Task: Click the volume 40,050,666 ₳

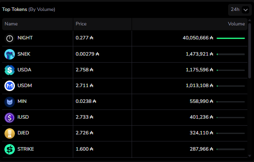Action: [x=198, y=38]
